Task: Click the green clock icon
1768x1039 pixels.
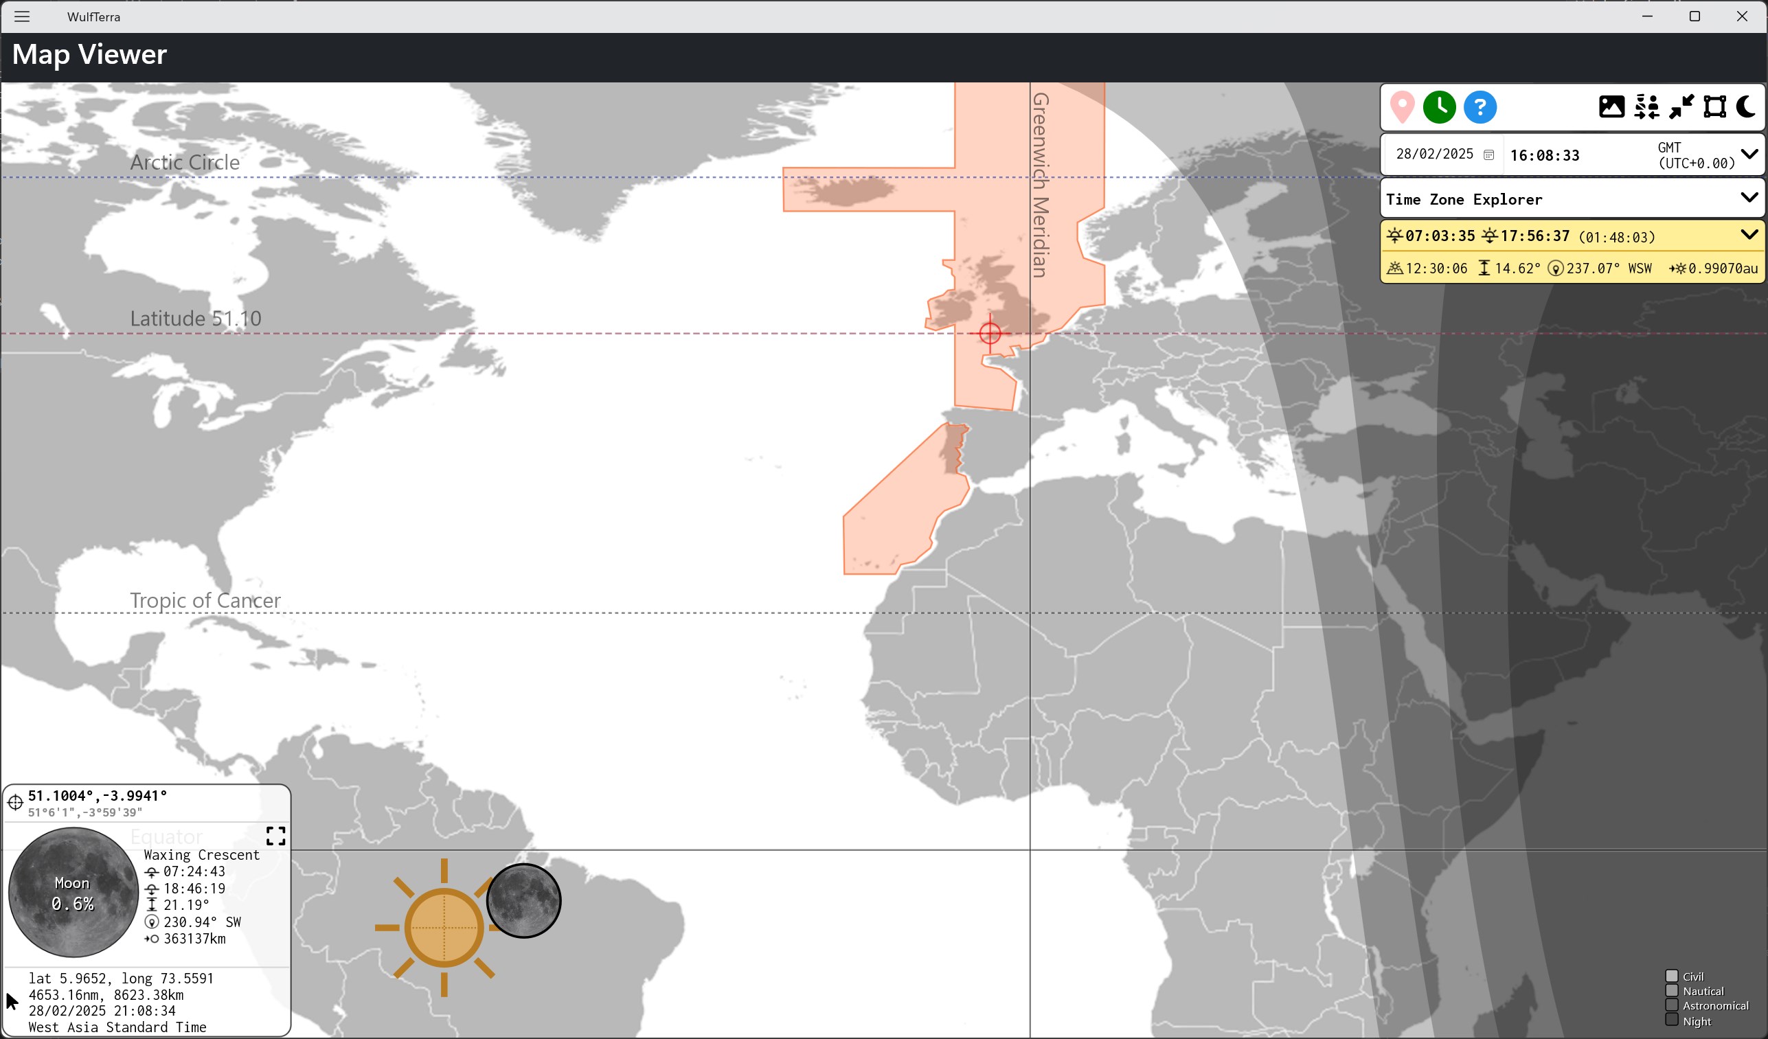Action: point(1439,107)
